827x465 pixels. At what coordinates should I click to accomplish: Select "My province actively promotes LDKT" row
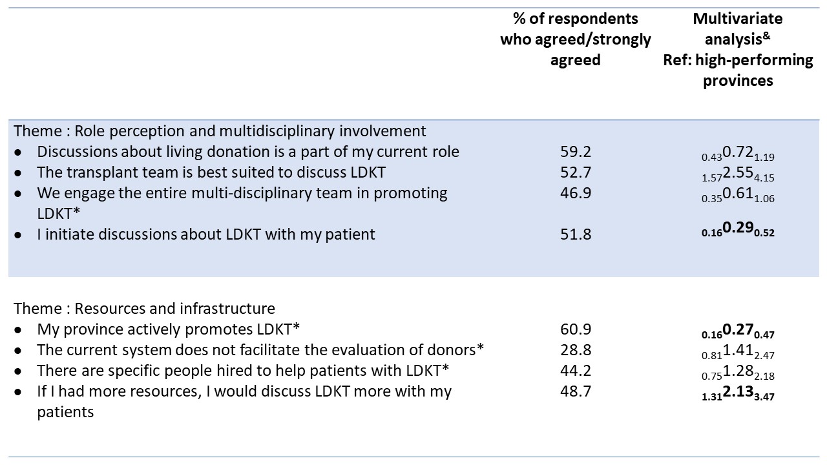(x=168, y=329)
